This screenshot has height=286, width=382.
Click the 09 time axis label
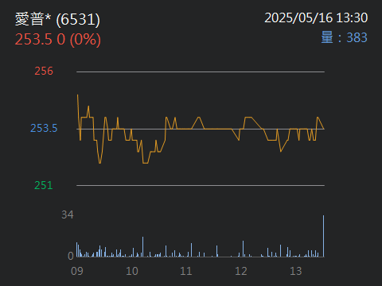[77, 271]
